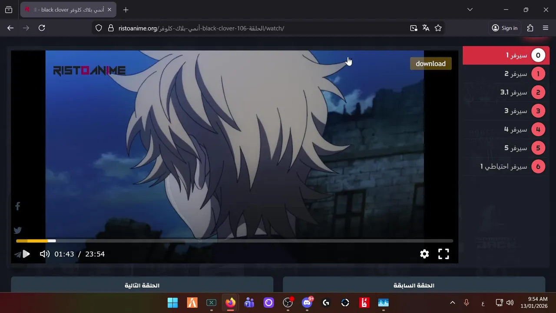Open the extensions puzzle icon
The image size is (556, 313).
[530, 28]
